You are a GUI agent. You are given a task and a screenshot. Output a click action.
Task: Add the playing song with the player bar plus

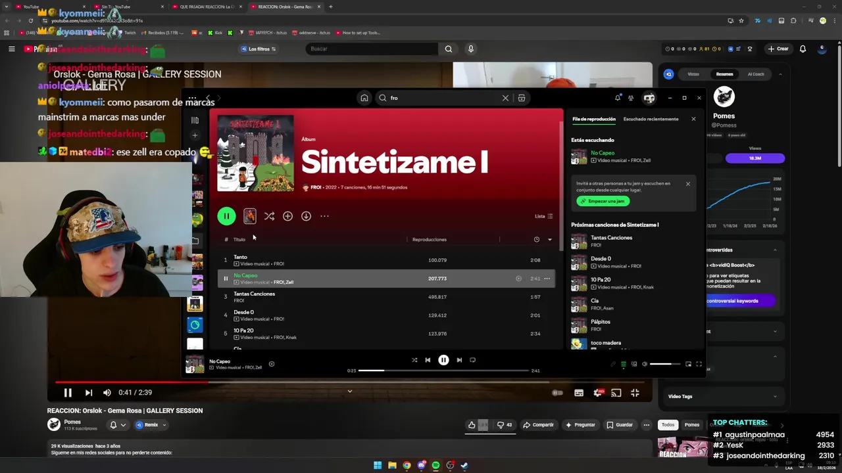click(271, 364)
